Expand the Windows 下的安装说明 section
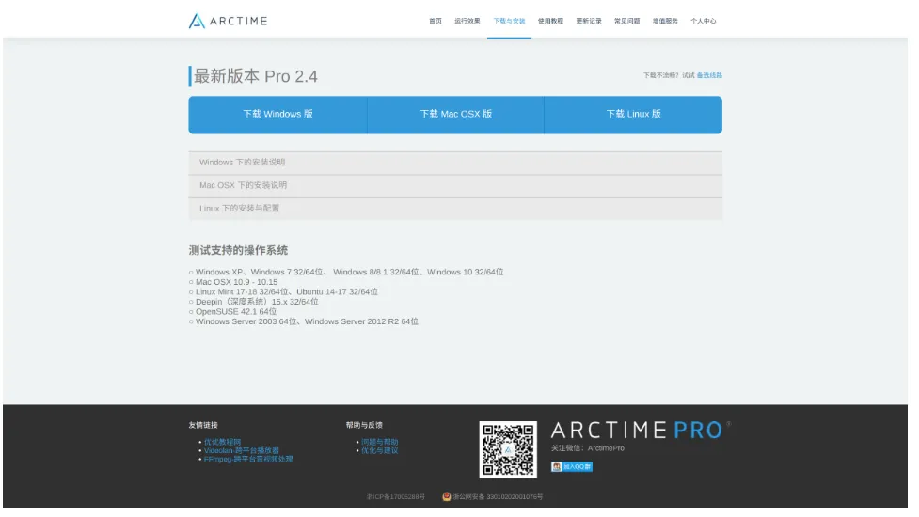 455,163
